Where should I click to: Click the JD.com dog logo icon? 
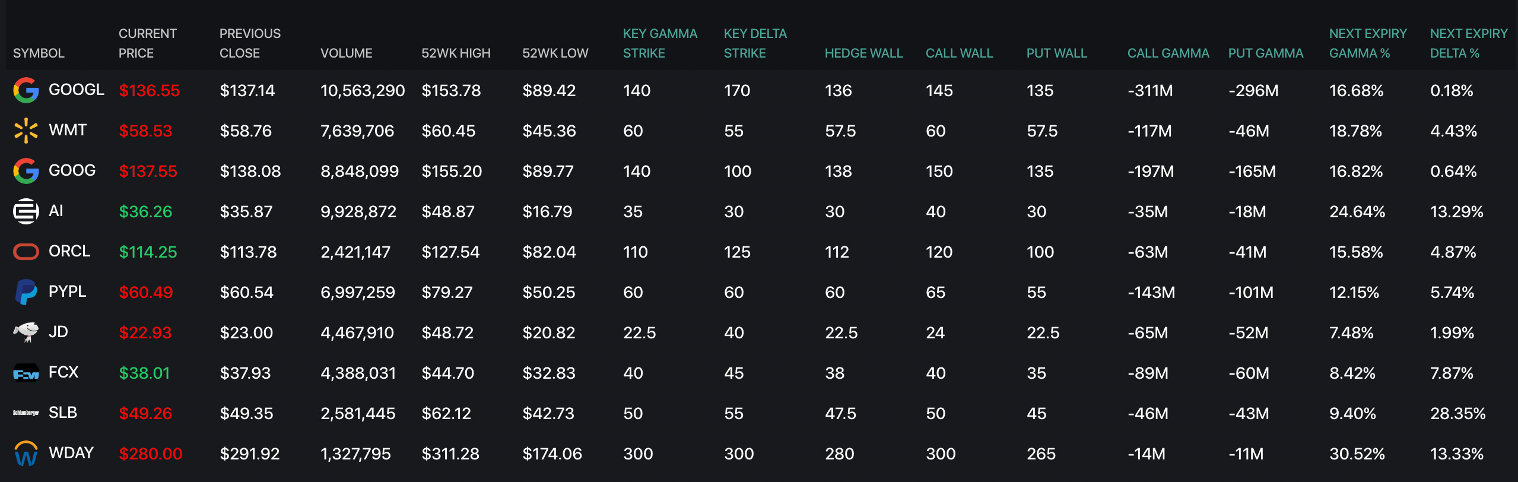click(x=26, y=332)
